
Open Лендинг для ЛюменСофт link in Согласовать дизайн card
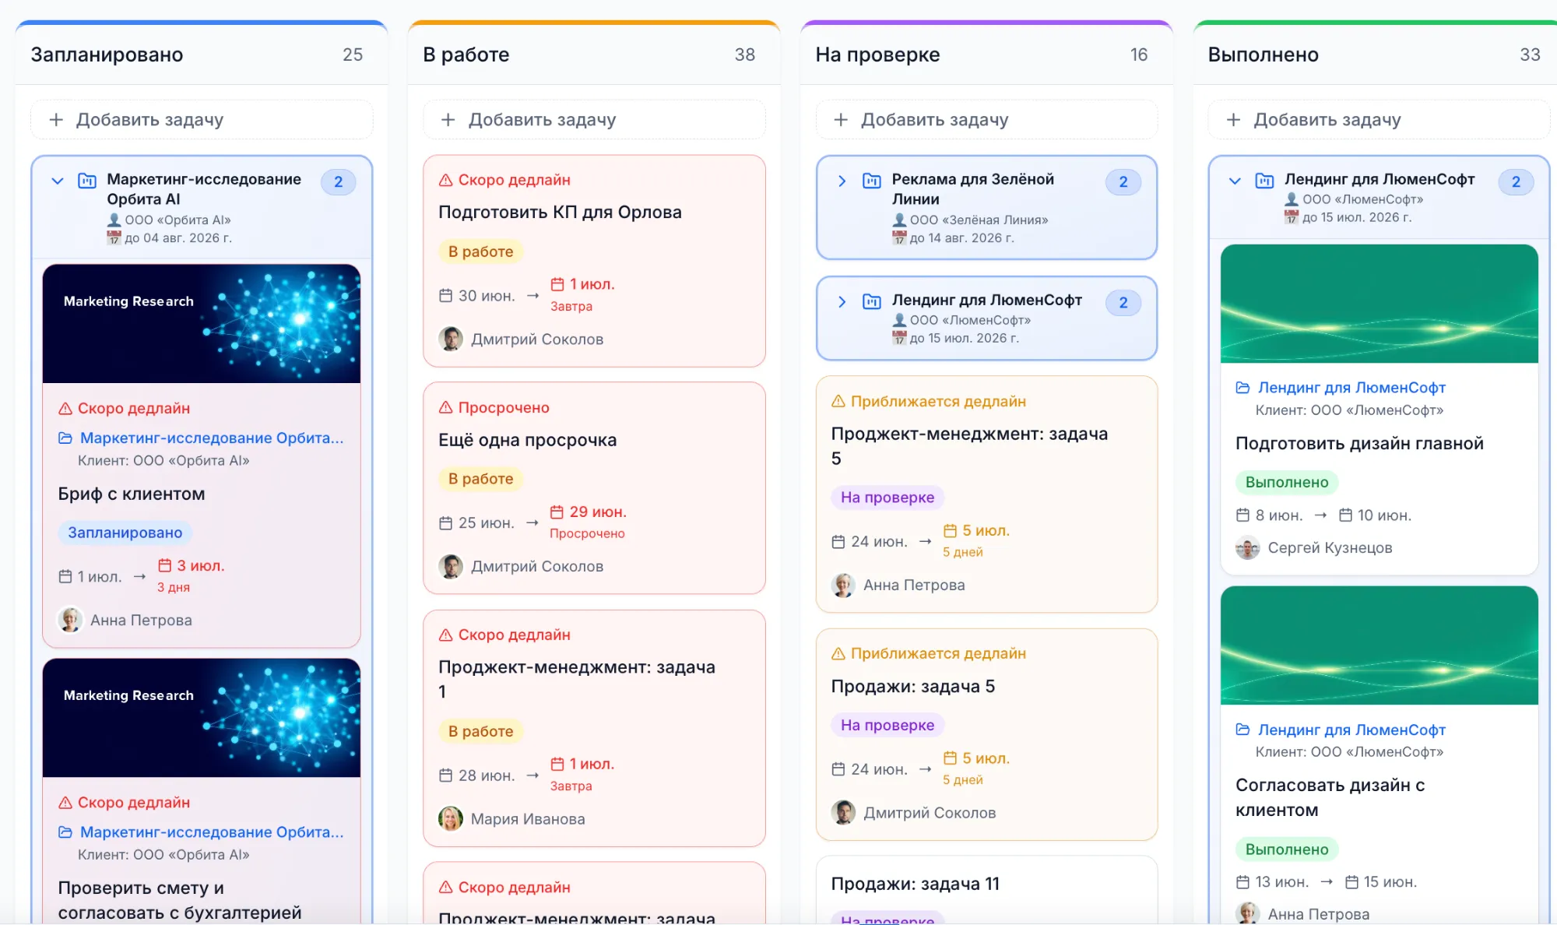(x=1351, y=729)
